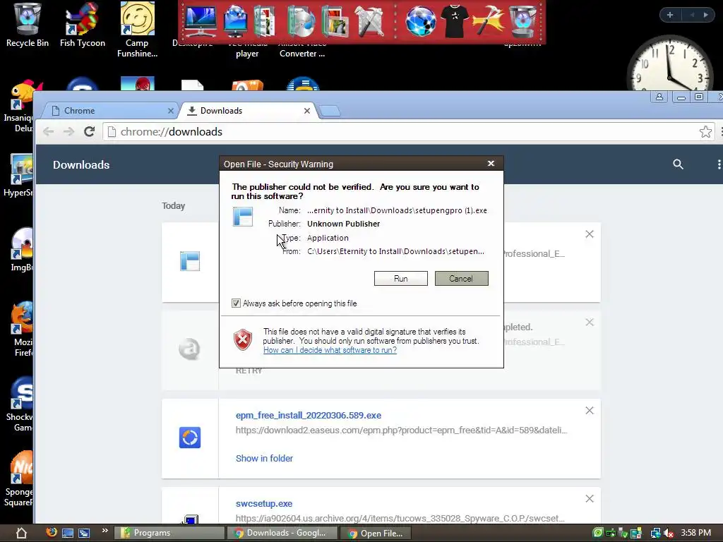Show epm_free_install in folder
This screenshot has height=542, width=723.
point(264,458)
